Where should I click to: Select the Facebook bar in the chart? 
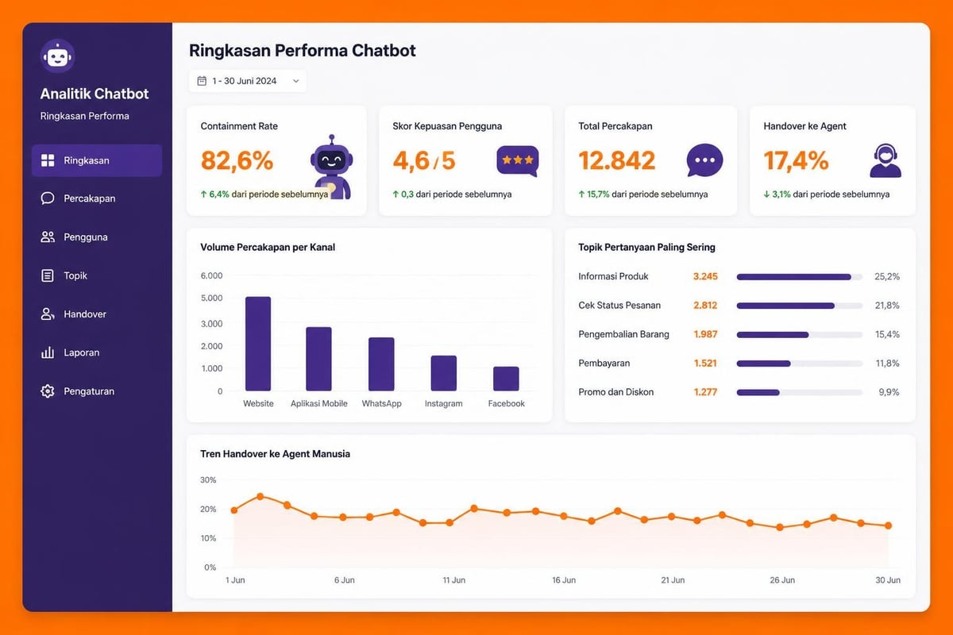pyautogui.click(x=506, y=379)
